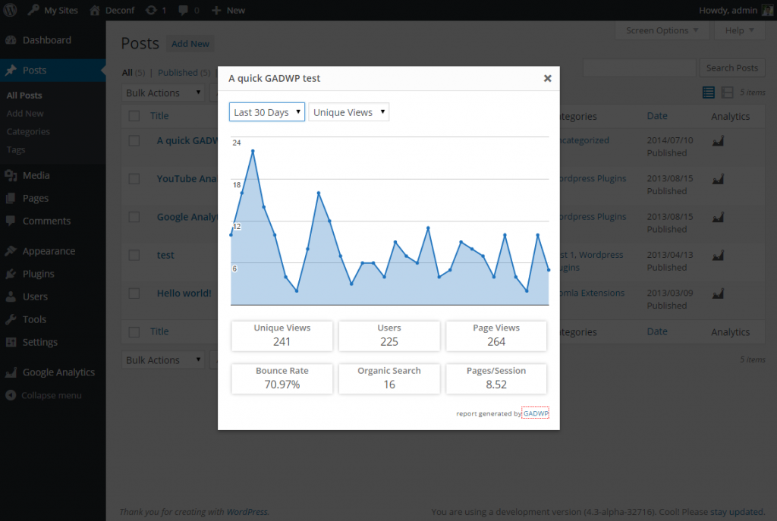Open the My Sites admin bar menu
The height and width of the screenshot is (521, 777).
pos(54,10)
